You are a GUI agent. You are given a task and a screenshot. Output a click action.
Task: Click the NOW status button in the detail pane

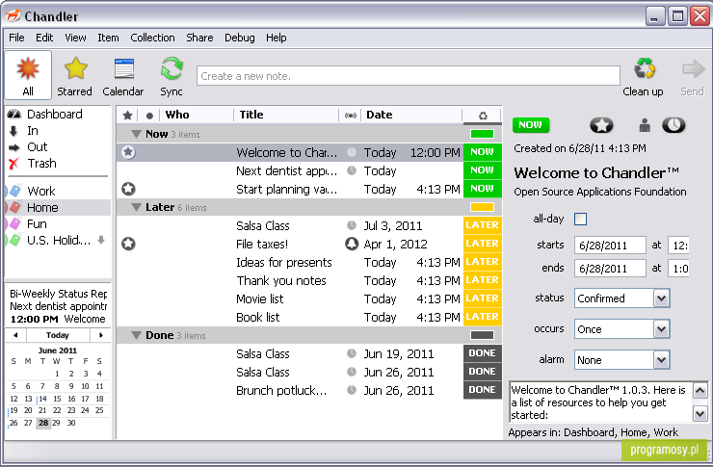click(531, 125)
